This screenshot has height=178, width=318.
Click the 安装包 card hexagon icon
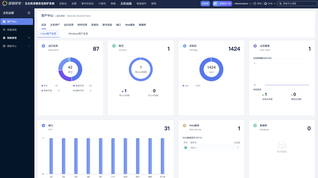[x=185, y=46]
